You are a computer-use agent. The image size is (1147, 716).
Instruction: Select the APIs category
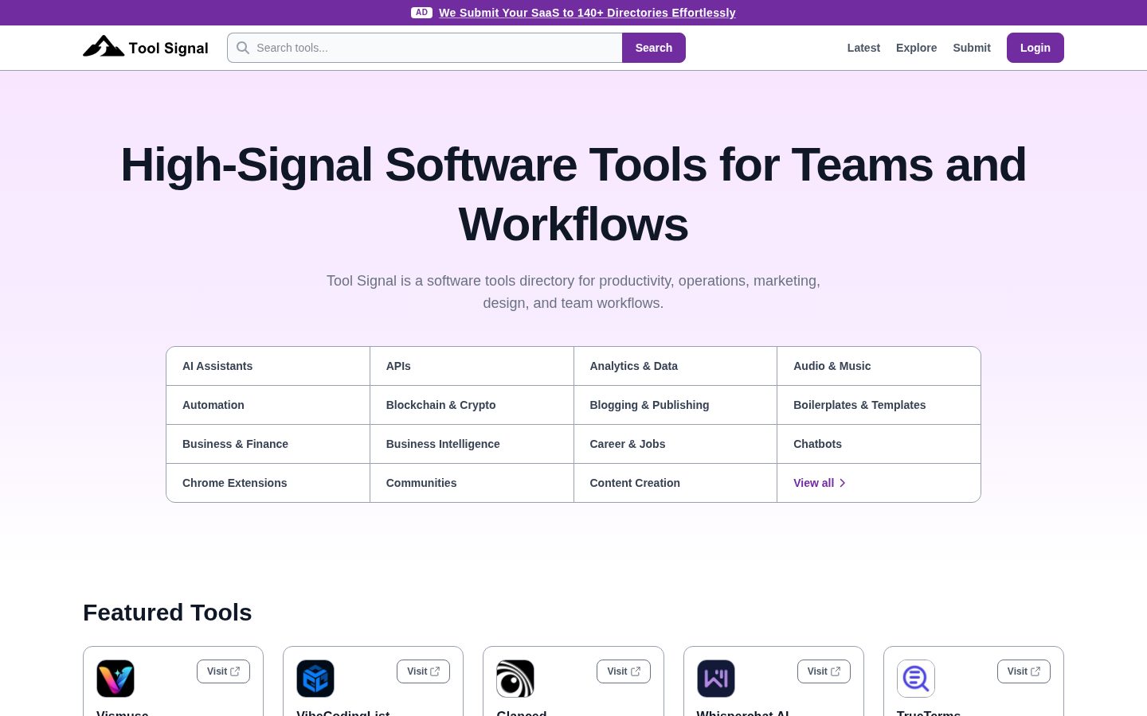pos(472,366)
